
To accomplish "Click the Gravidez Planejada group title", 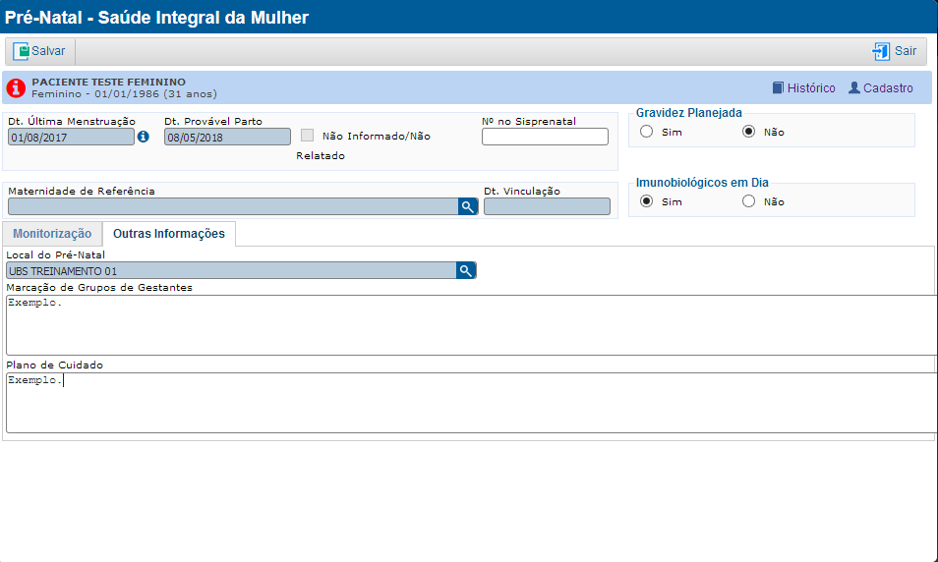I will [x=688, y=113].
